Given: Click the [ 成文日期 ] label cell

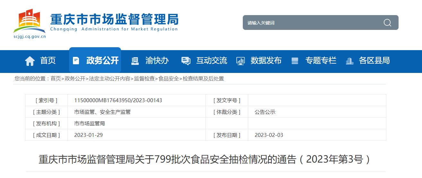Looking at the screenshot, I should [x=46, y=135].
